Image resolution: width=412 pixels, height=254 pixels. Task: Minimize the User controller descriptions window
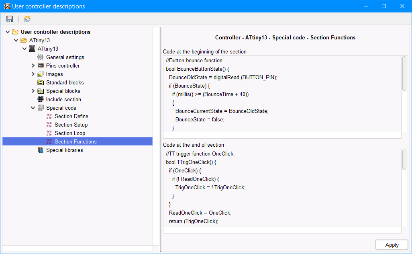click(x=366, y=6)
